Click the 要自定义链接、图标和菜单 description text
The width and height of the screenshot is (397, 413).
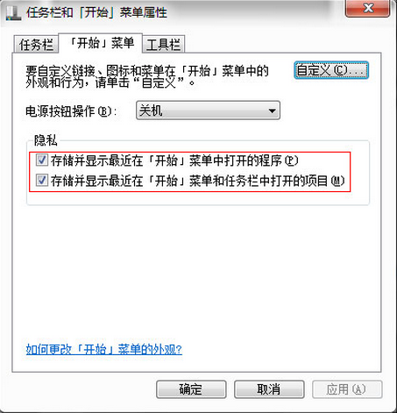point(147,77)
